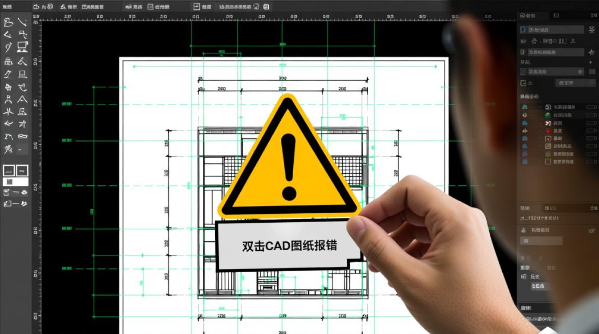Switch to the first tab of right panel

coord(530,16)
